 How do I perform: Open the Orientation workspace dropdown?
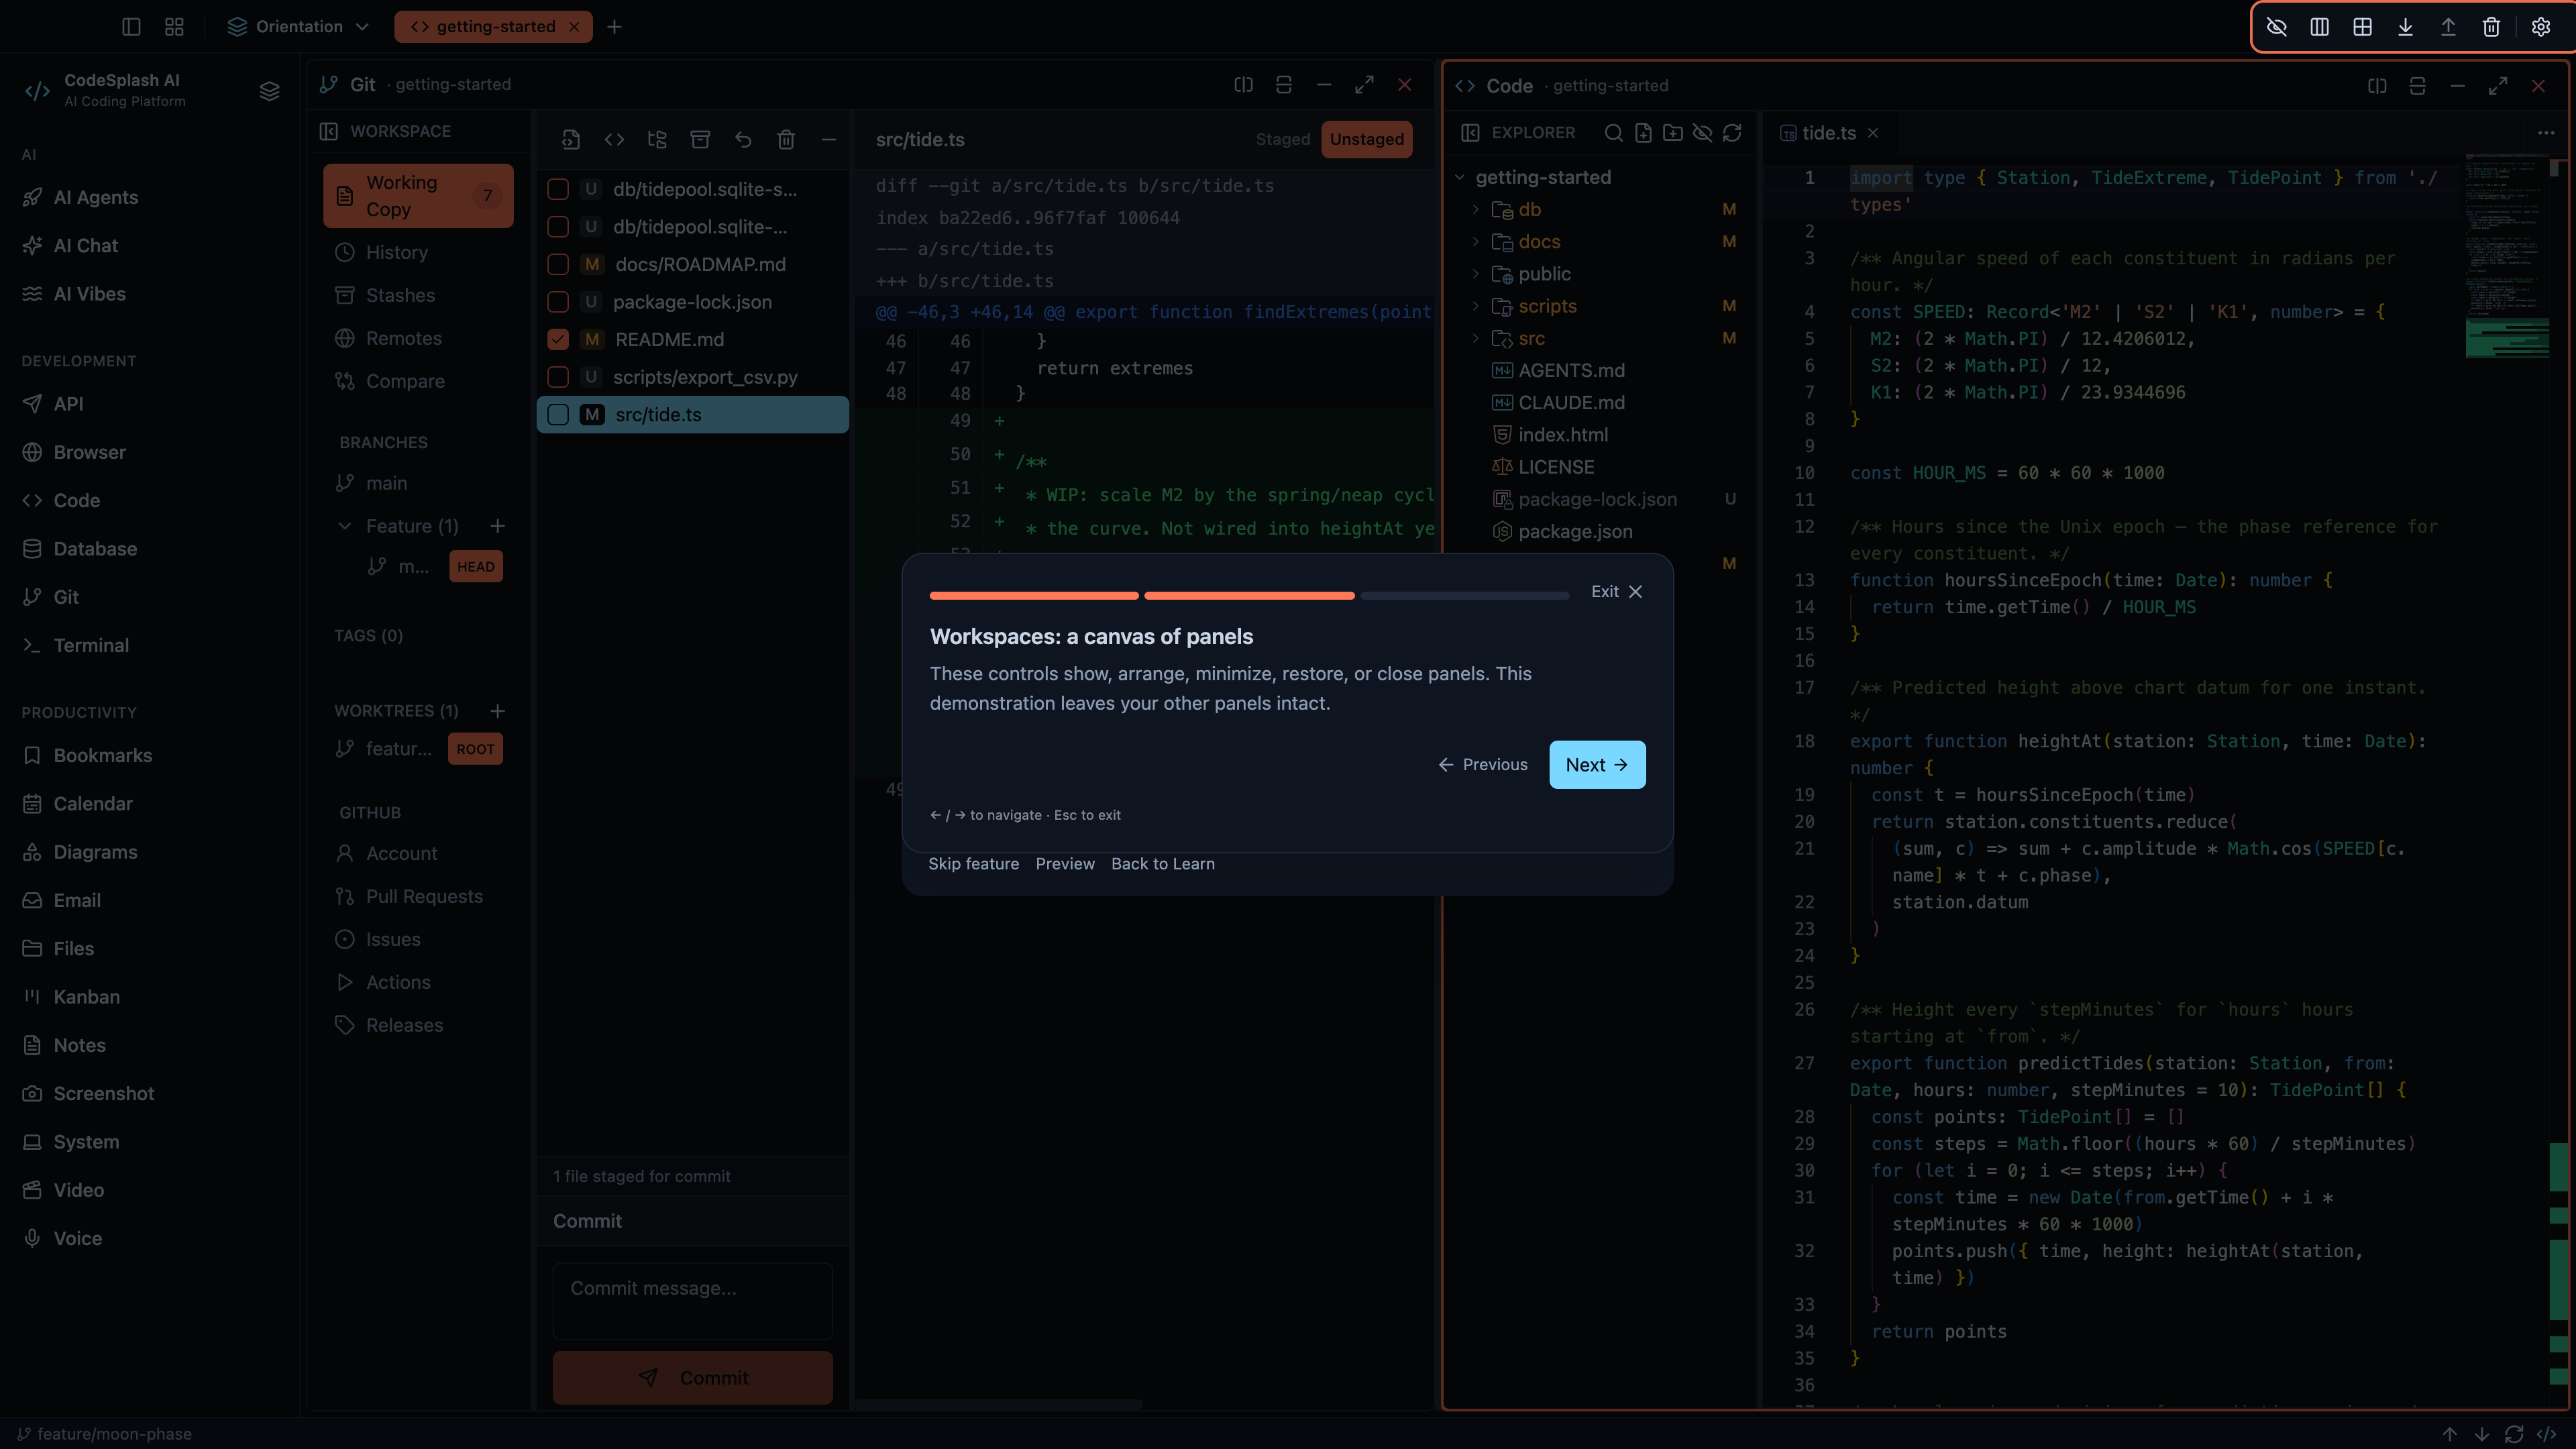coord(299,27)
